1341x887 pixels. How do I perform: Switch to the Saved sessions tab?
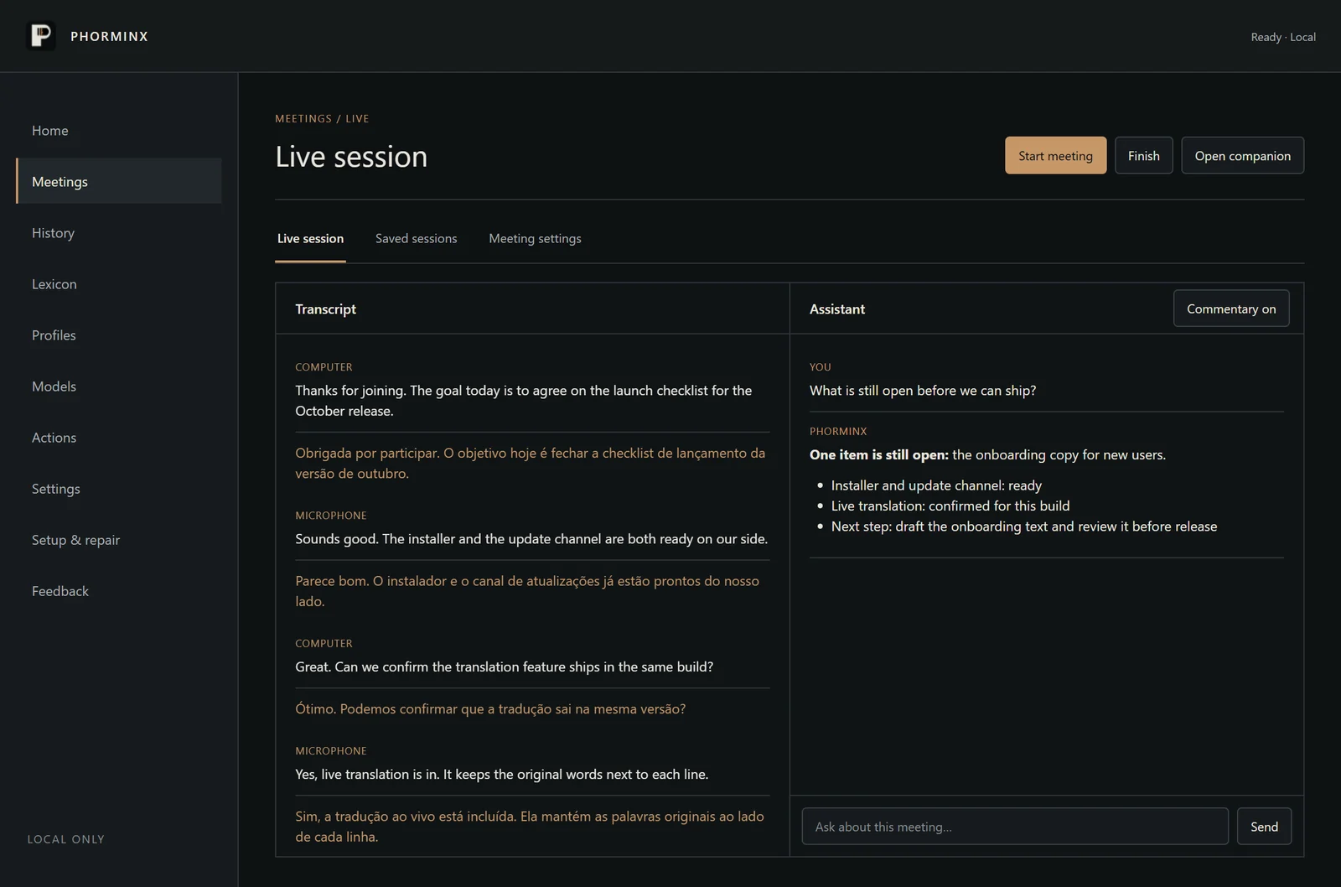click(x=417, y=239)
